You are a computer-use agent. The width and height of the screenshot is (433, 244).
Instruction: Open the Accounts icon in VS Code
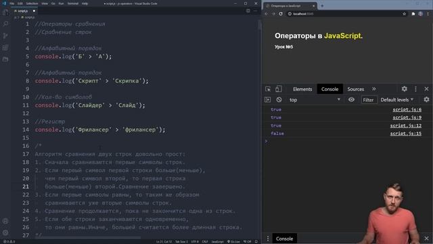coord(5,221)
